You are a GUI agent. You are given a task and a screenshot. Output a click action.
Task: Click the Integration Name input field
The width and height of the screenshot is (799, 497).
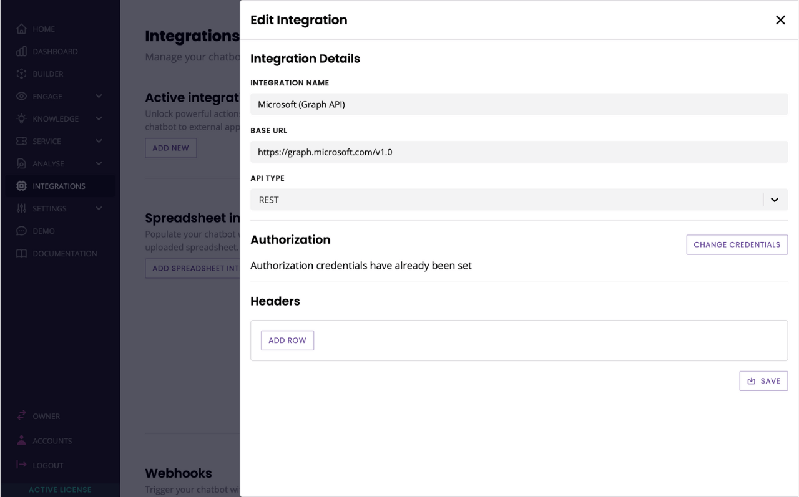click(519, 104)
